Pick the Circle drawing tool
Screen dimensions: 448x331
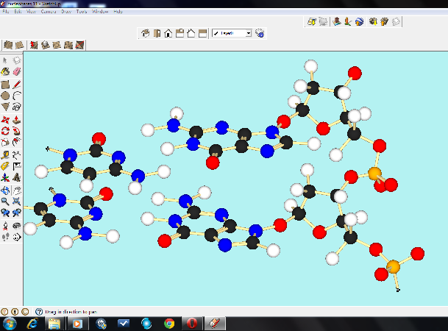(6, 96)
